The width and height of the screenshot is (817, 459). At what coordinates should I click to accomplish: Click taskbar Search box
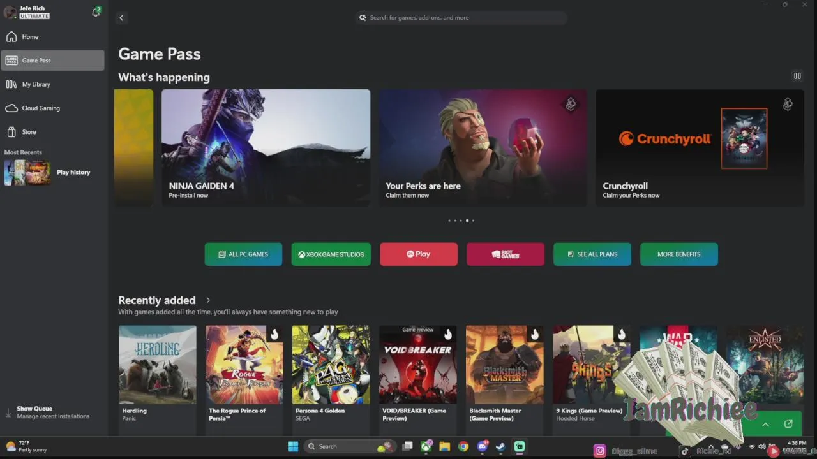tap(350, 446)
